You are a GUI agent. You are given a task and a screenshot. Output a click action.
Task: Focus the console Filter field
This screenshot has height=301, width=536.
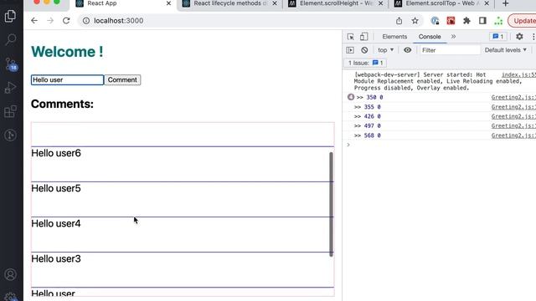(450, 50)
